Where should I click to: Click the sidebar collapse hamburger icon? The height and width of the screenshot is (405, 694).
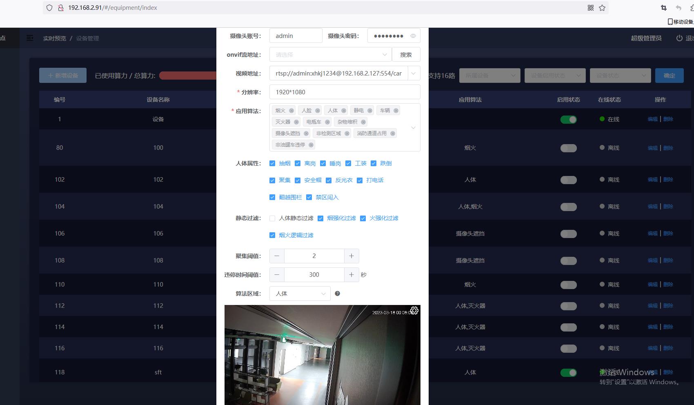(x=30, y=38)
